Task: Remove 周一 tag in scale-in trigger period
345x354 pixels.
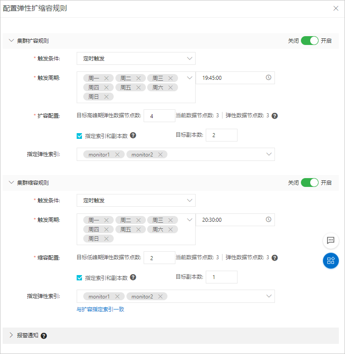Action: [x=106, y=220]
